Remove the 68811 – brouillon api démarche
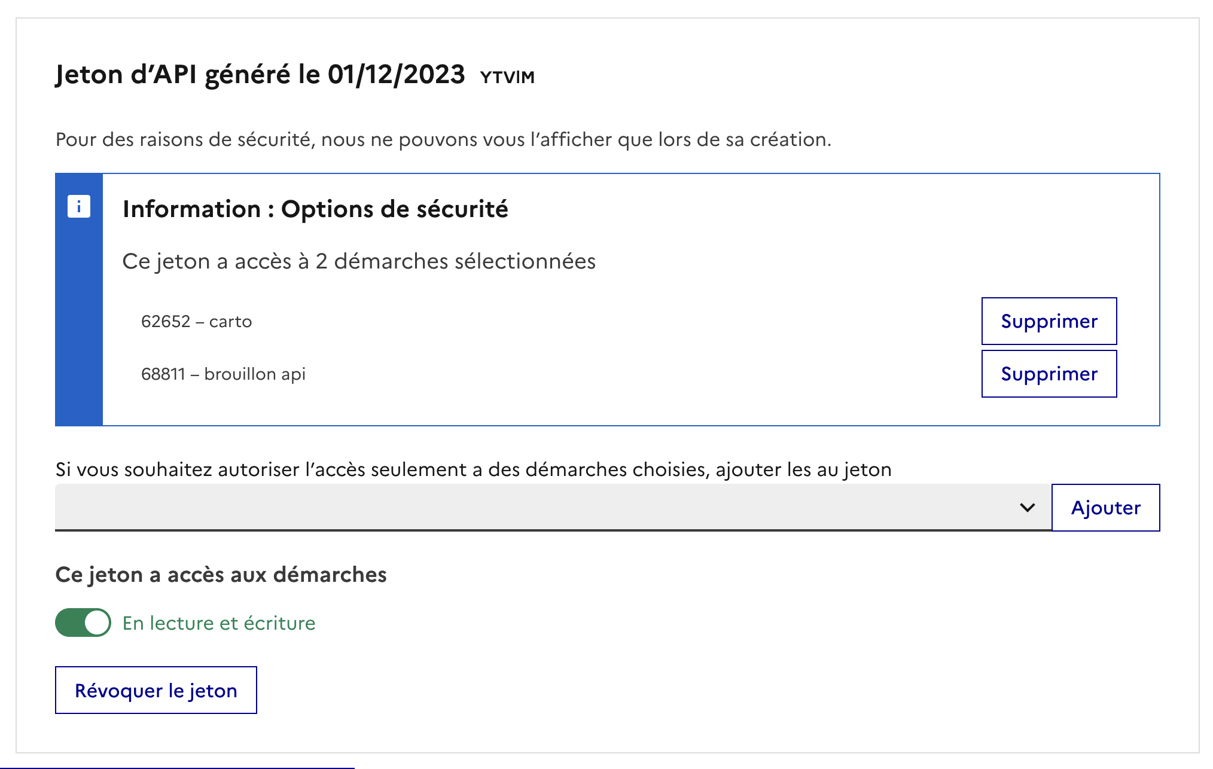 pos(1049,374)
